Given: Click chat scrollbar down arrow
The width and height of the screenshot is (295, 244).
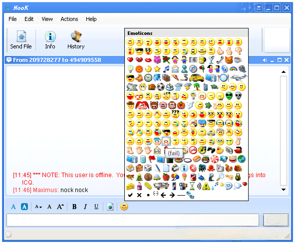Looking at the screenshot, I should pyautogui.click(x=284, y=190).
